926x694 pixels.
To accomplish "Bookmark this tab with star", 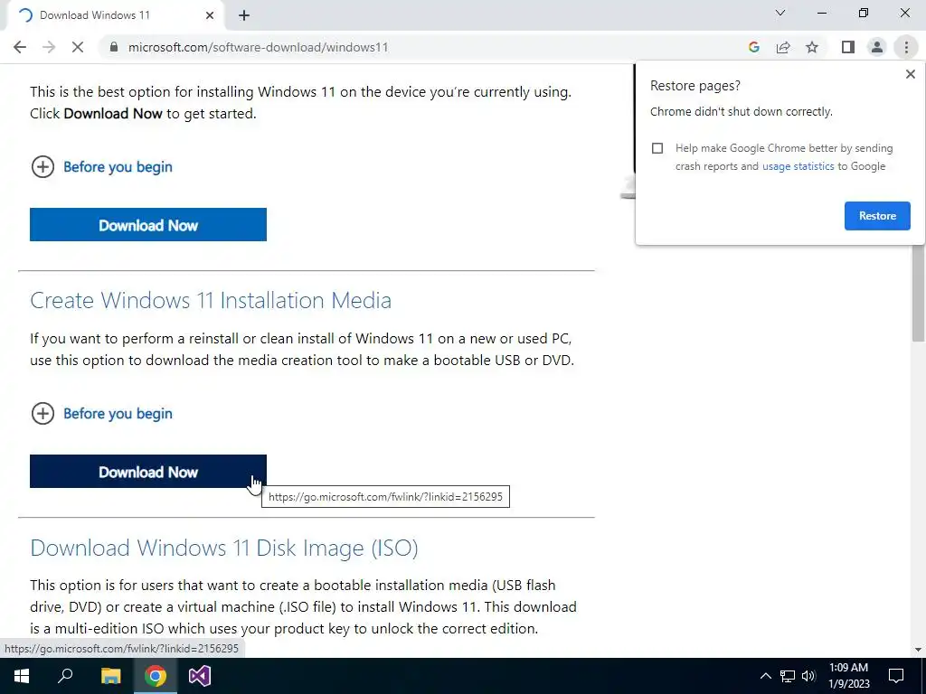I will (x=812, y=47).
